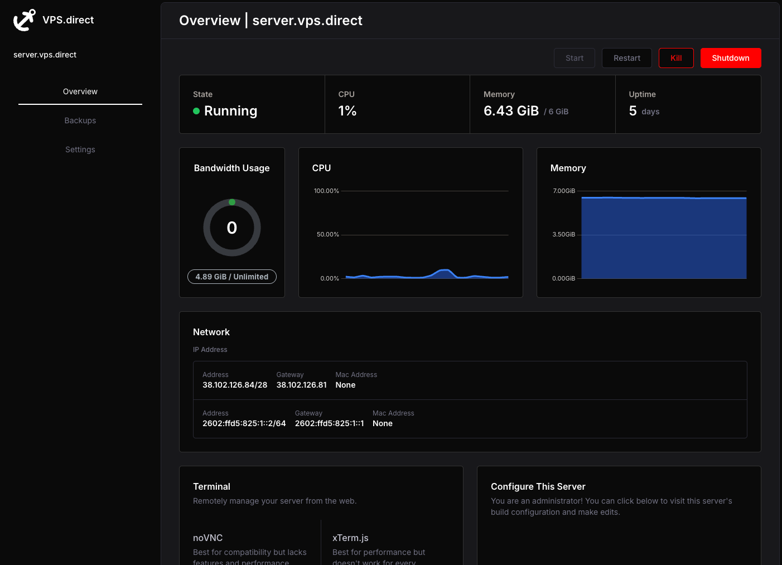Click the Overview | server.vps.direct page title

pos(271,21)
